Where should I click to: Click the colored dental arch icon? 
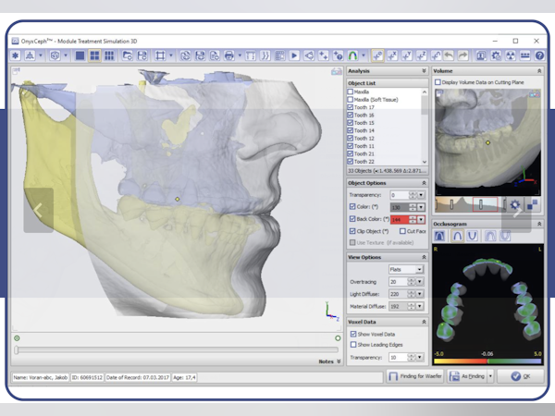[352, 55]
